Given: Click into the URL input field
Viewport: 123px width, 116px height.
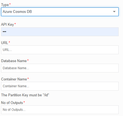Looking at the screenshot, I should 60,50.
